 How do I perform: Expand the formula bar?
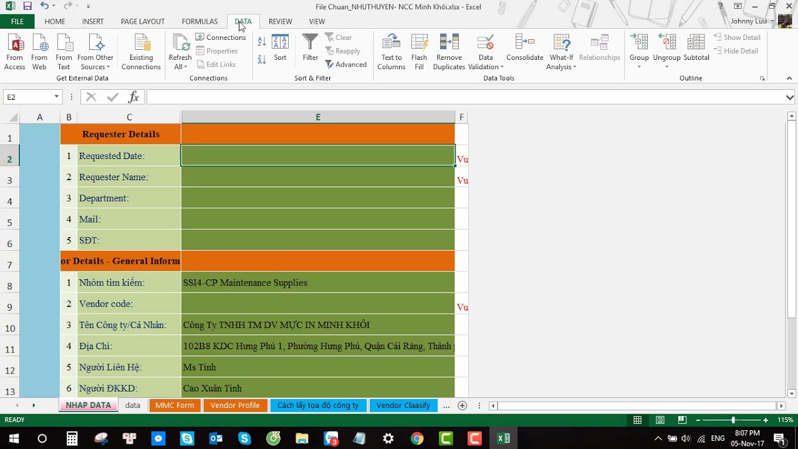coord(789,97)
